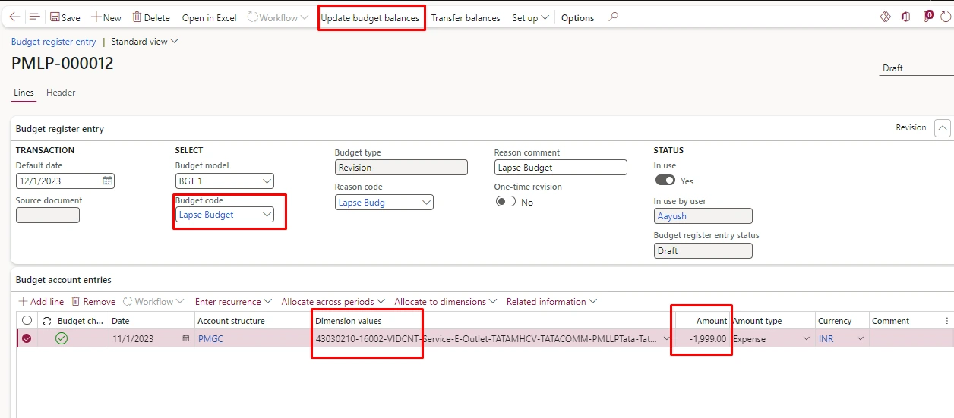Open the Aayush user link
Screen dimensions: 954x418
(671, 216)
